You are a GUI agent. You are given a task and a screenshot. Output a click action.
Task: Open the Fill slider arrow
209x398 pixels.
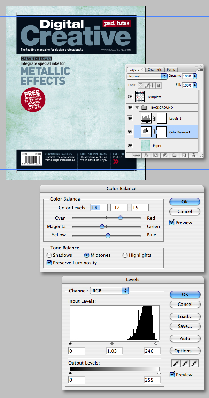[x=195, y=85]
